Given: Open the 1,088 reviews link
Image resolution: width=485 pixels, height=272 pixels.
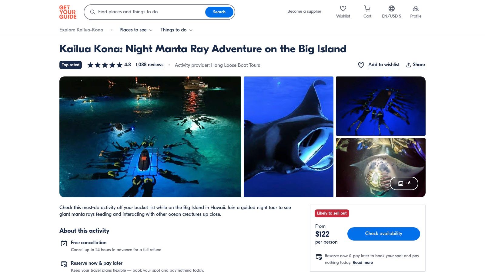Looking at the screenshot, I should pyautogui.click(x=149, y=65).
